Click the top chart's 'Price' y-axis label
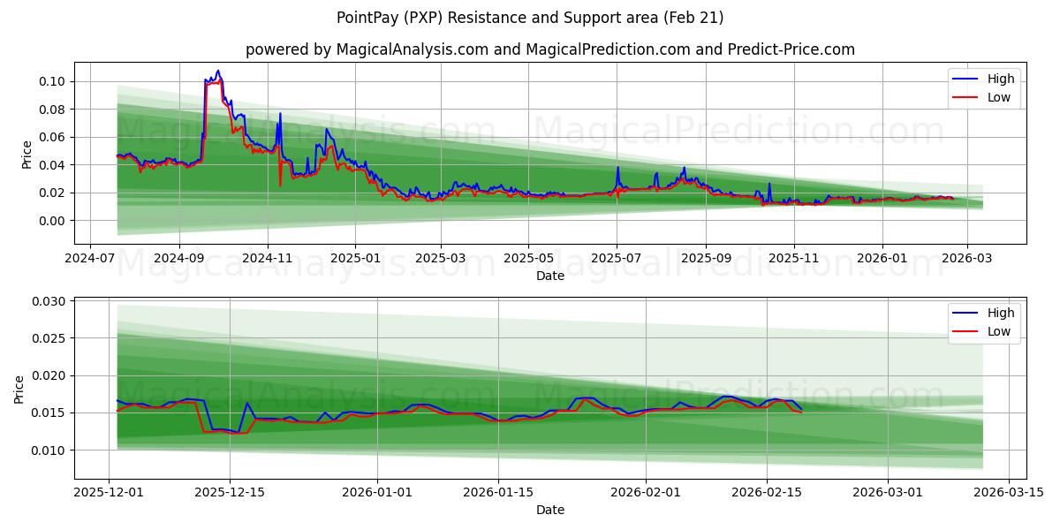The height and width of the screenshot is (530, 1060). (x=26, y=154)
